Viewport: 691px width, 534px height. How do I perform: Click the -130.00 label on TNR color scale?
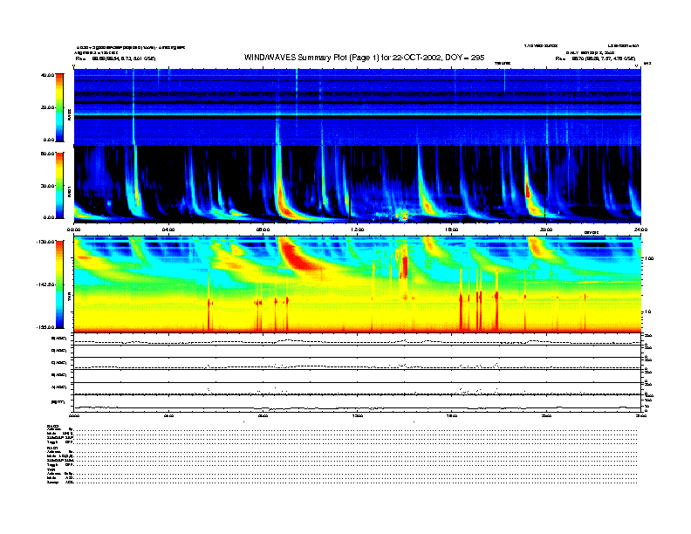pos(45,242)
